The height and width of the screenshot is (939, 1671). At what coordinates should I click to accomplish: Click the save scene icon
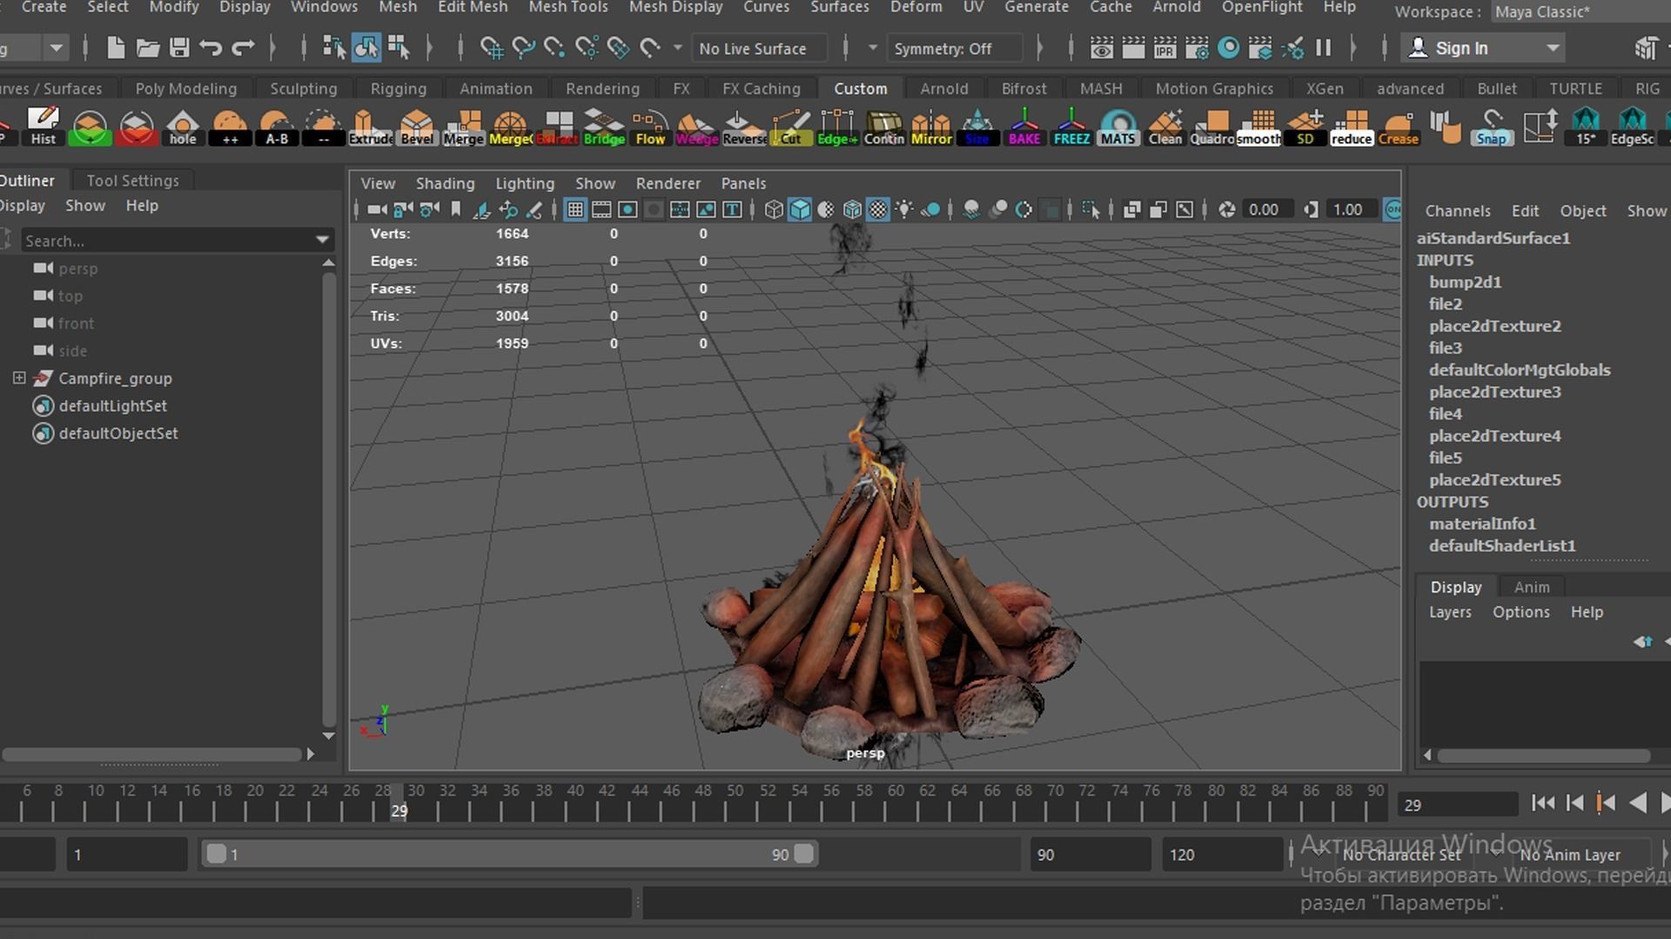point(179,48)
